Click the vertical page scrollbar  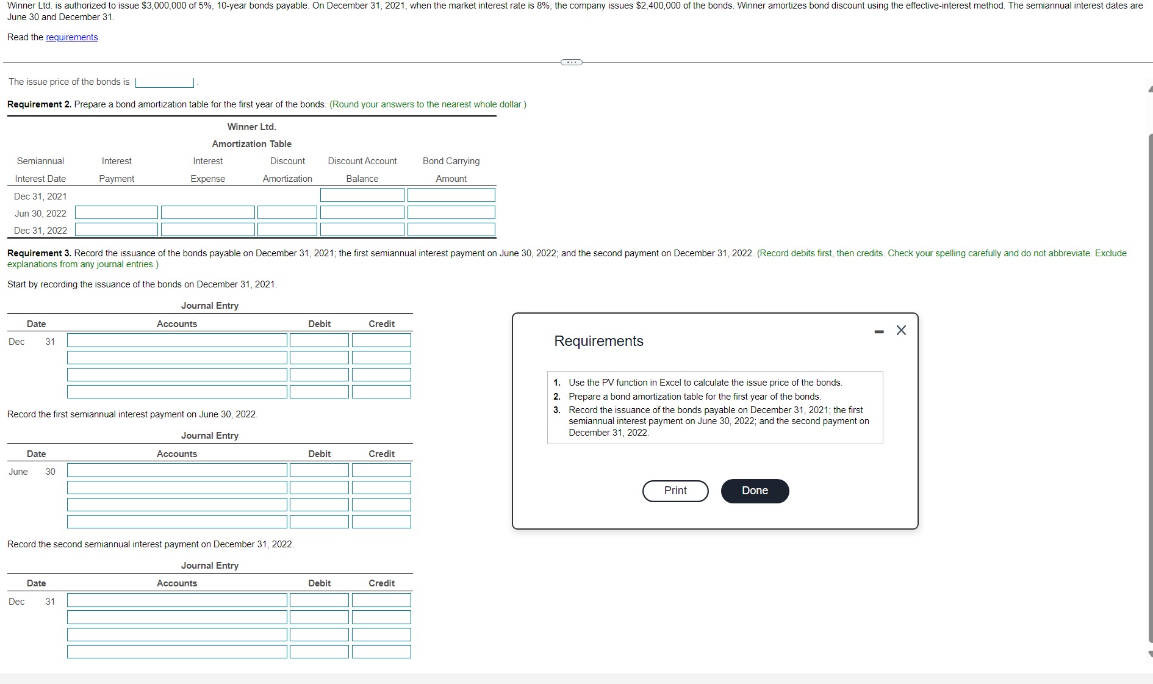(x=1151, y=388)
